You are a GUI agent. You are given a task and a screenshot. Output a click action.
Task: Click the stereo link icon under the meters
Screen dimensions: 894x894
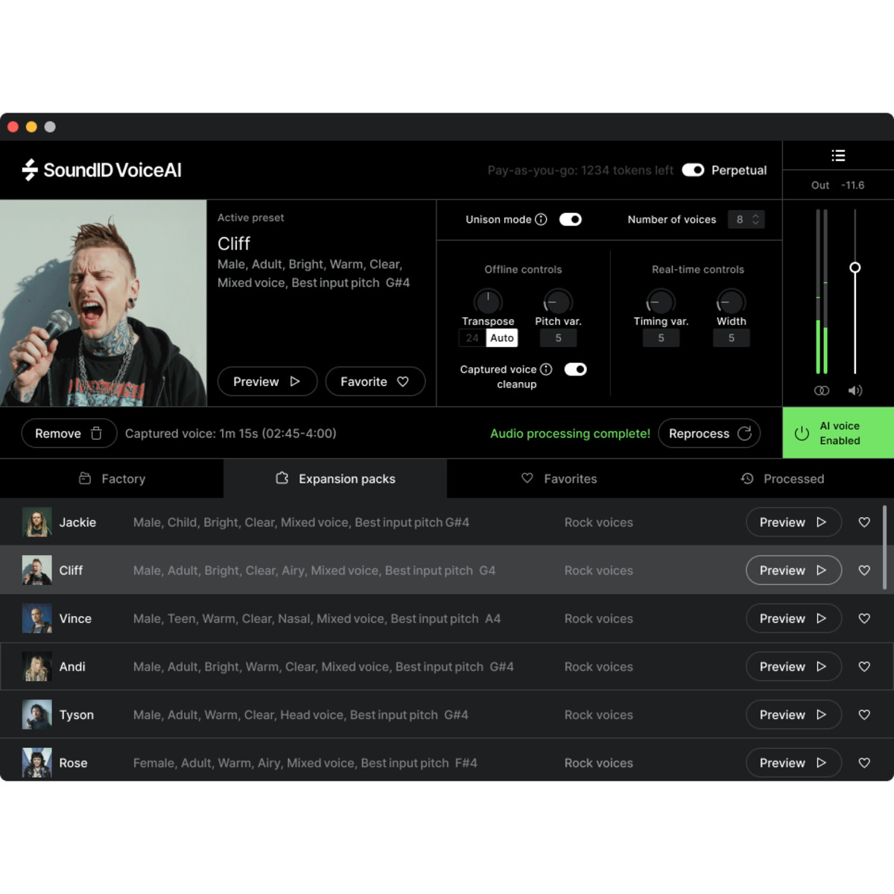[822, 390]
